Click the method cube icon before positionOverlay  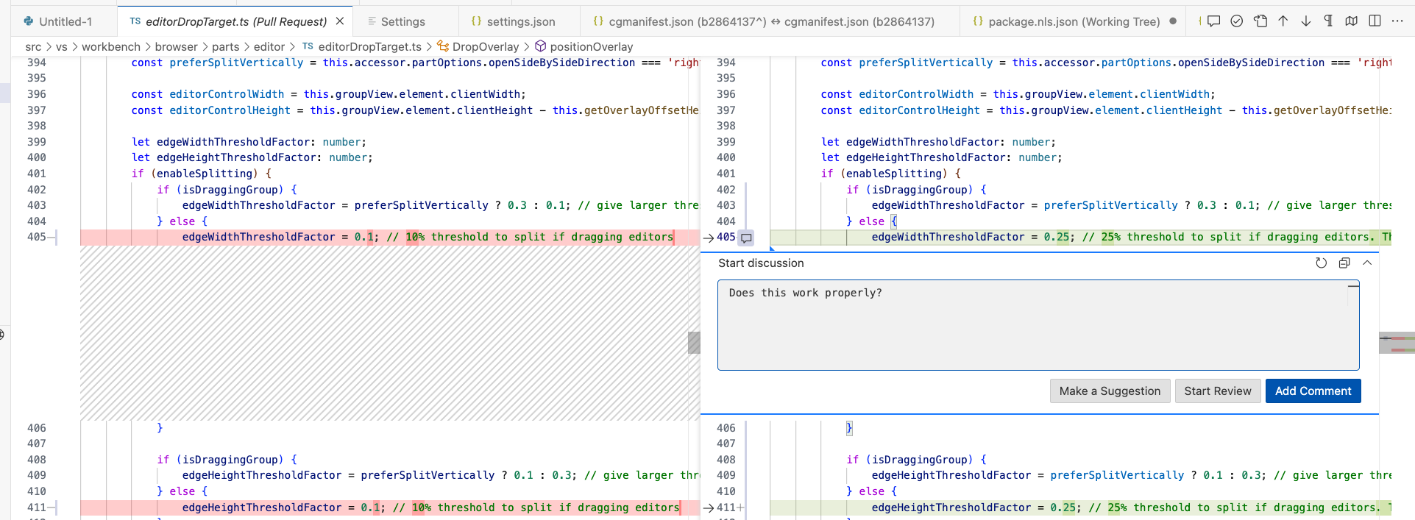tap(541, 46)
